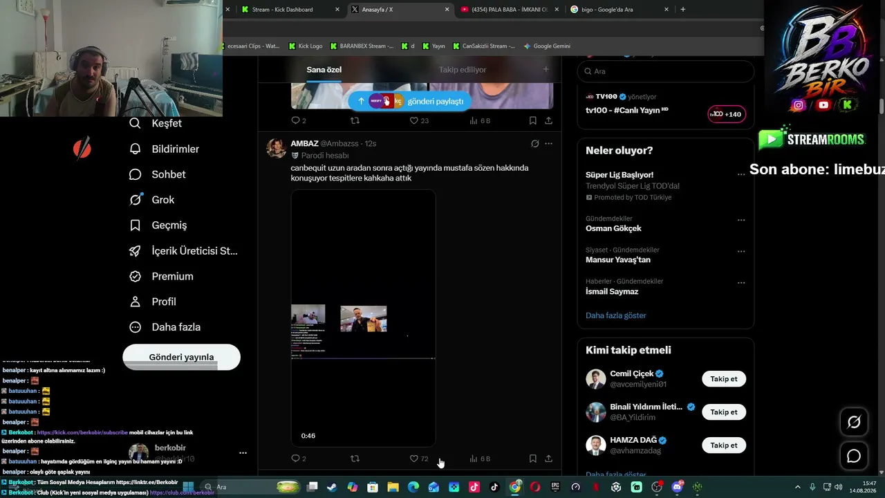Open Sohbet chat from the sidebar

click(x=158, y=174)
